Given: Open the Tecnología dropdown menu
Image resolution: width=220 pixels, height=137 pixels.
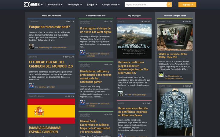Looking at the screenshot, I should point(75,5).
